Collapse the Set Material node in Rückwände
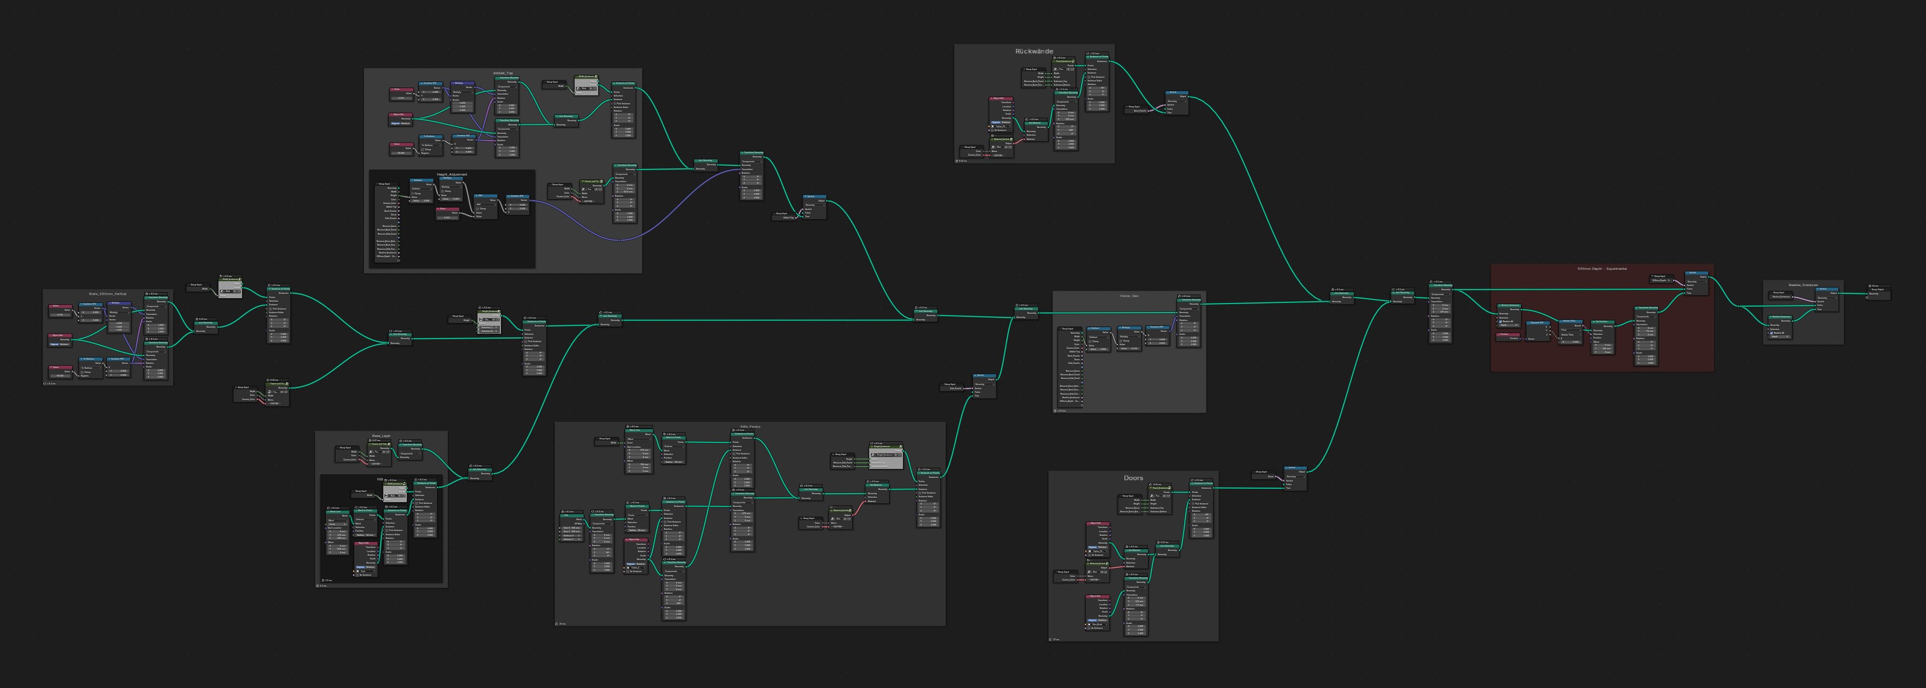Viewport: 1926px width, 688px height. coord(1027,123)
